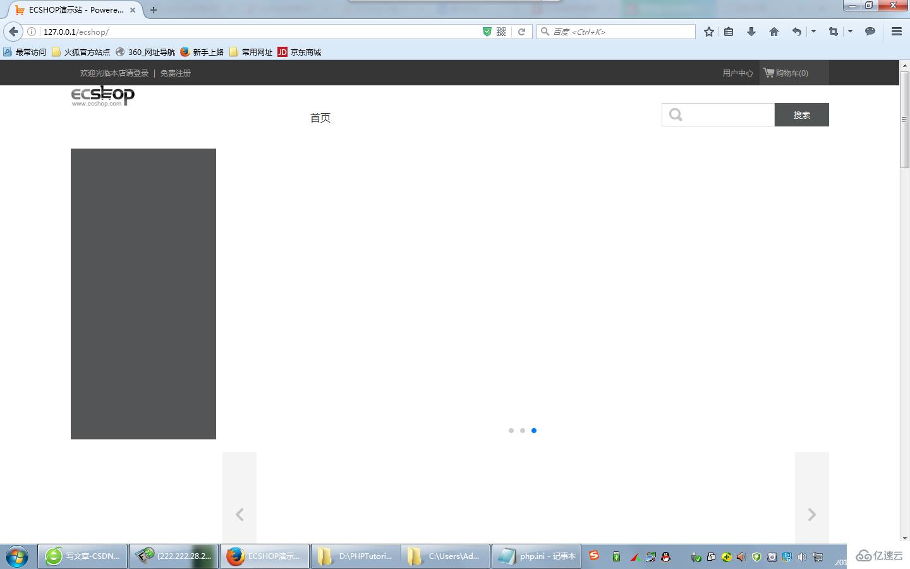Open the chat bubble toolbar icon

(870, 32)
